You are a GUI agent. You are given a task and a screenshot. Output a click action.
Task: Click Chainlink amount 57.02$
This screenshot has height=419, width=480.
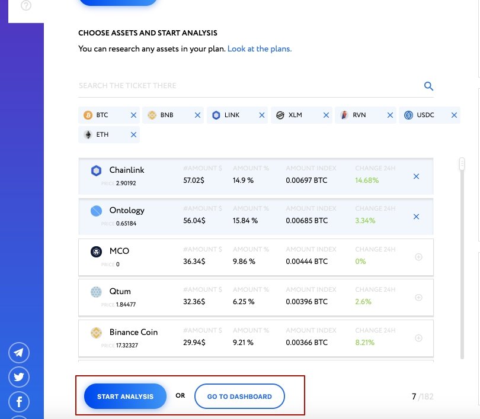(x=193, y=181)
